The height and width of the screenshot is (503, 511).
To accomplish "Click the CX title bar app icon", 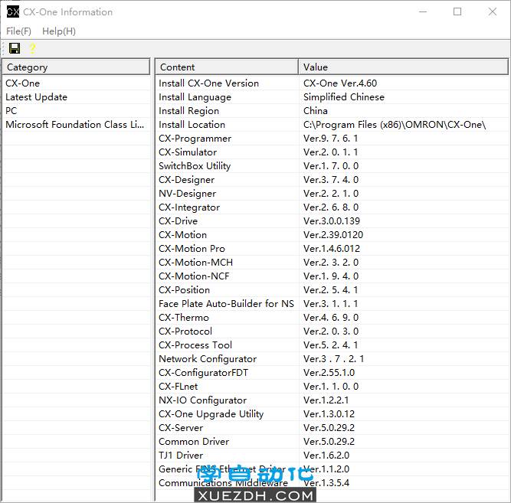I will (x=13, y=11).
